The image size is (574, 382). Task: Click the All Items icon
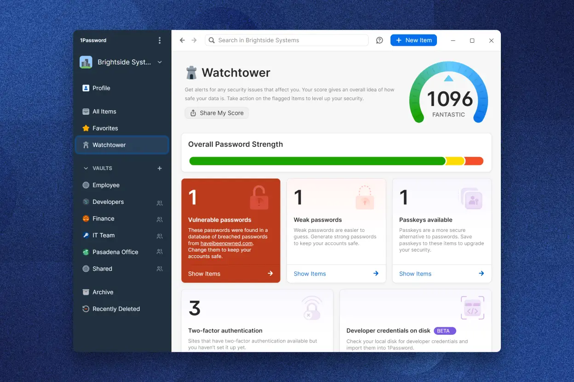(86, 111)
